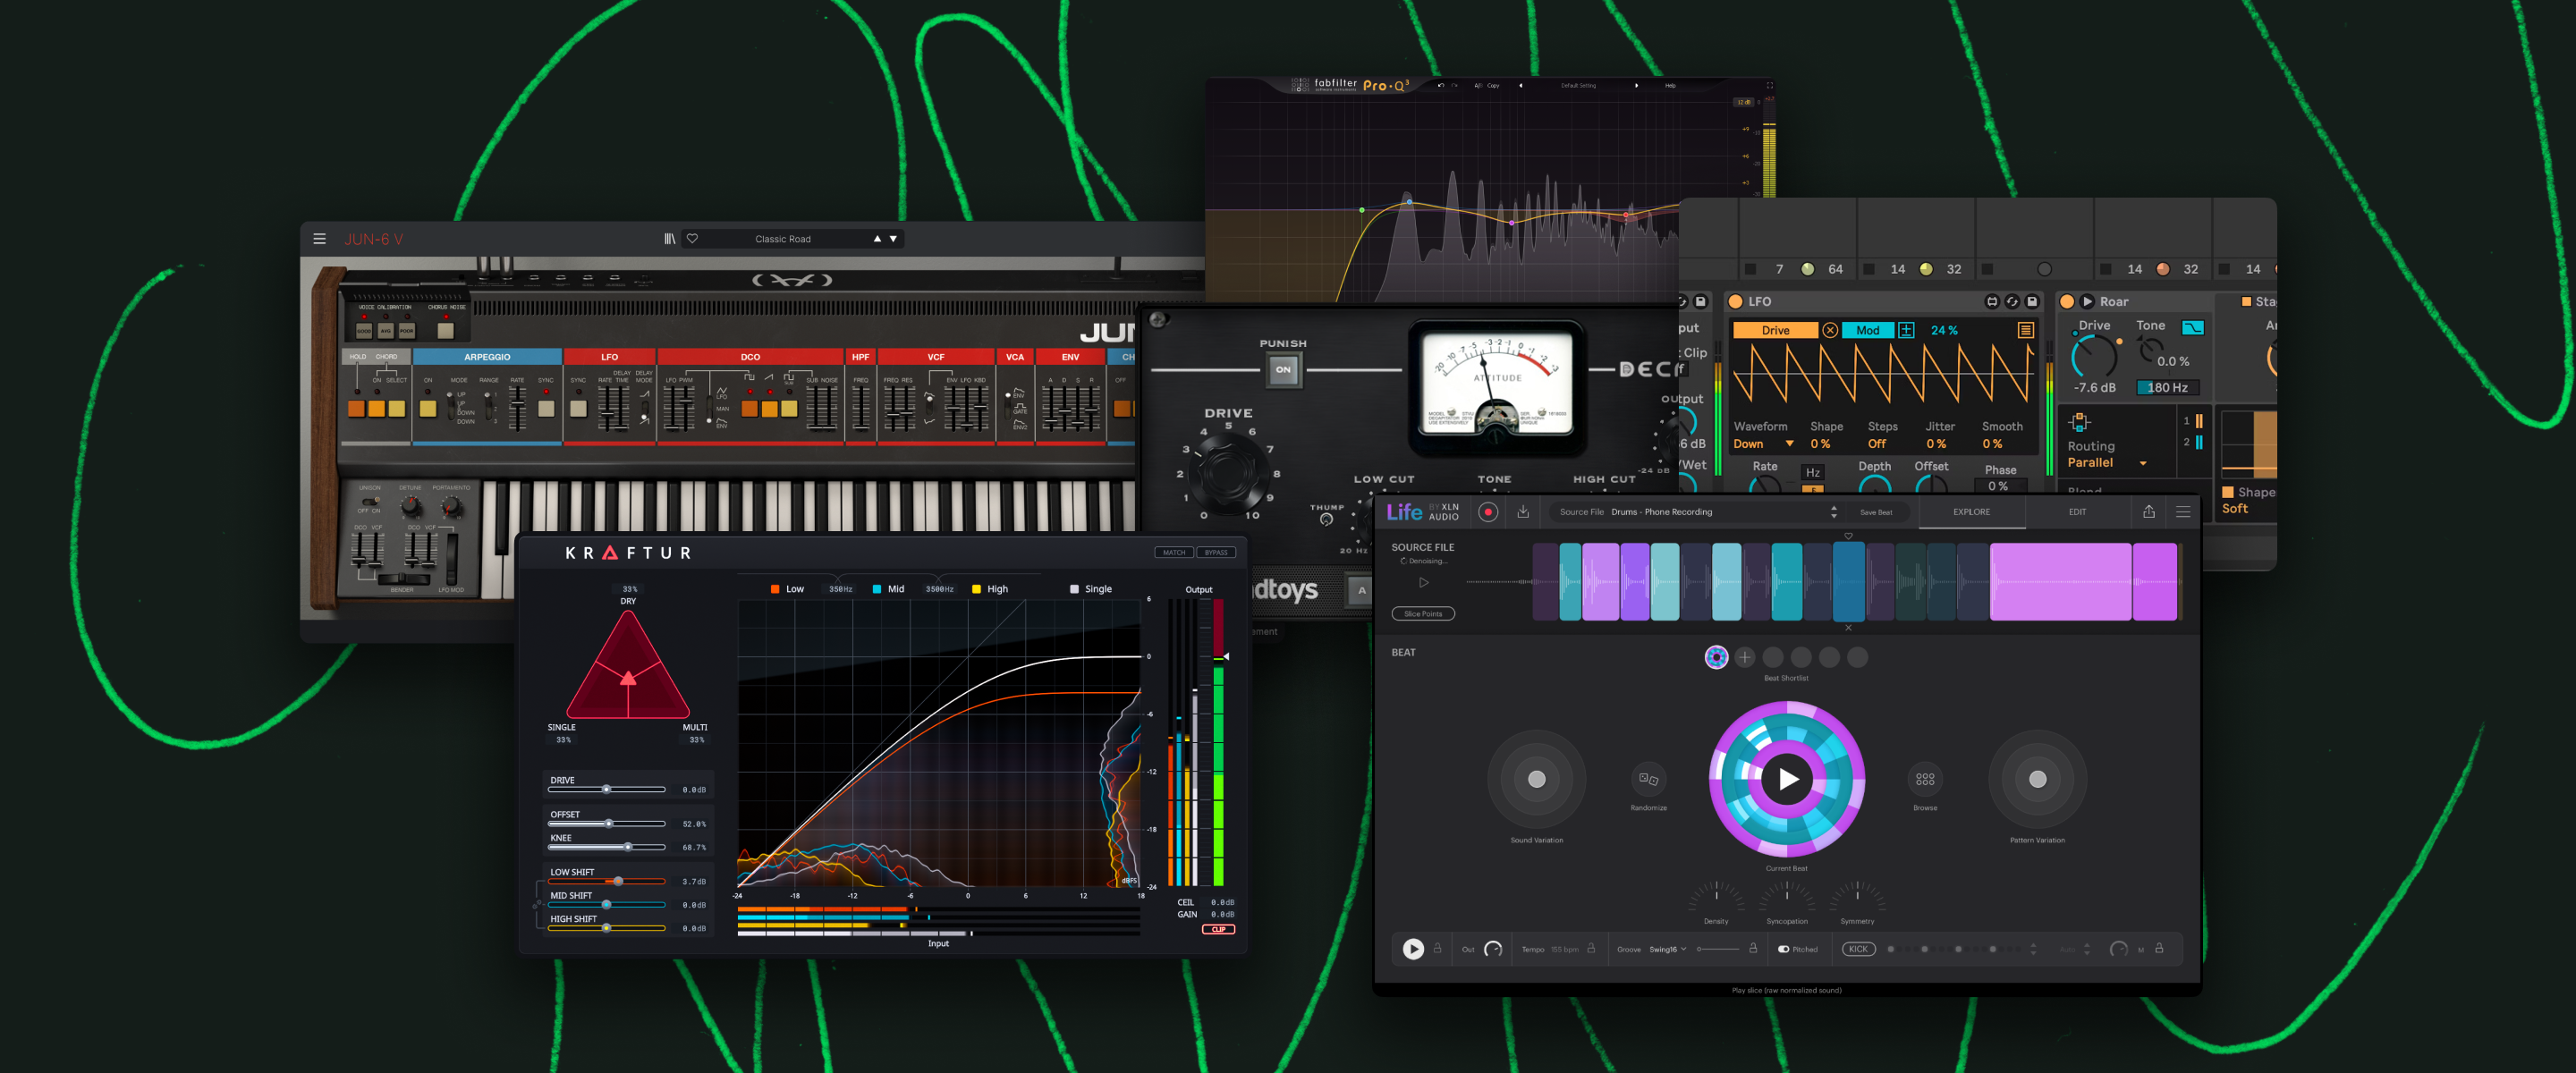2576x1073 pixels.
Task: Click the record icon in the Life header
Action: pyautogui.click(x=1490, y=511)
